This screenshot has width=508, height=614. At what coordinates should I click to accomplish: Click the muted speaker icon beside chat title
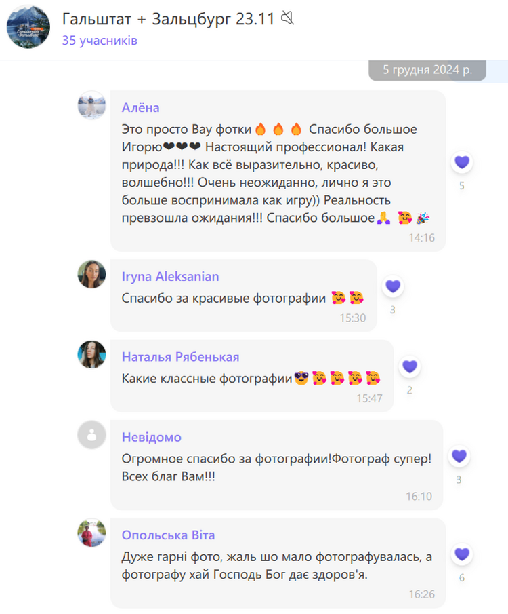[x=288, y=18]
